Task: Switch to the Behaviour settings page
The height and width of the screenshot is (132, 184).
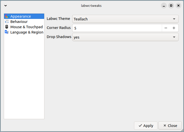Action: point(19,22)
